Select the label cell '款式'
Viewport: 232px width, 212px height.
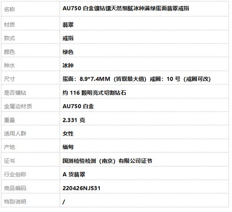point(30,37)
